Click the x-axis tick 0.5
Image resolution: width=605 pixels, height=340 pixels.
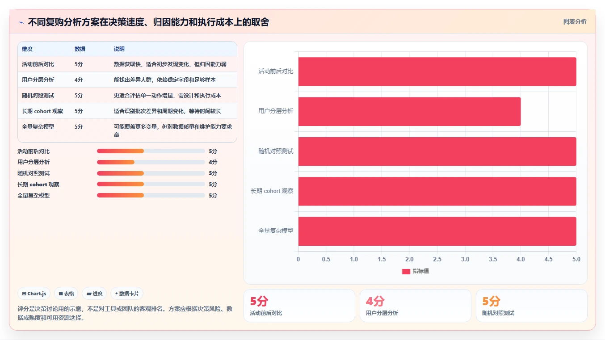click(x=326, y=259)
